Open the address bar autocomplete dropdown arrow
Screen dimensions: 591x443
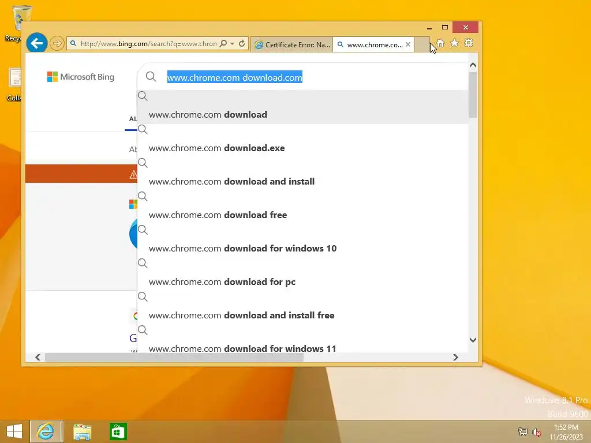pyautogui.click(x=233, y=44)
